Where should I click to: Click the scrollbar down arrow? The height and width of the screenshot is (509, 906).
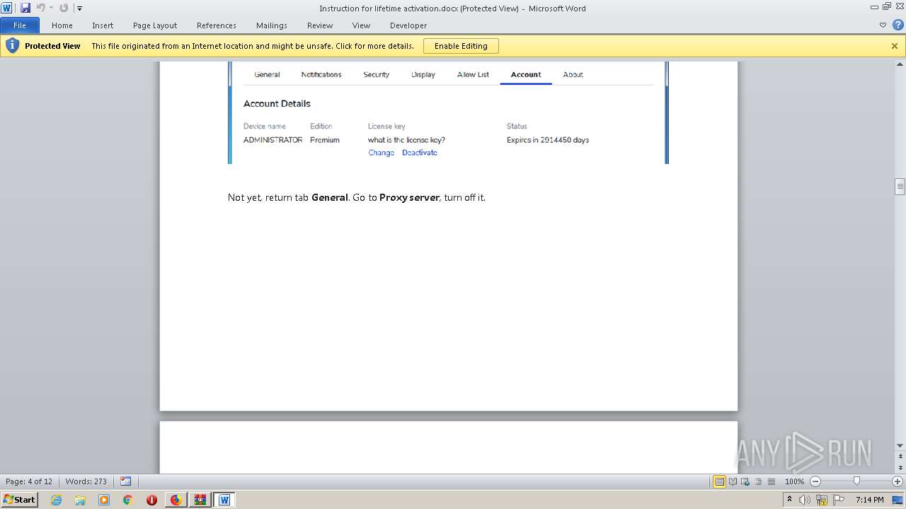tap(900, 445)
